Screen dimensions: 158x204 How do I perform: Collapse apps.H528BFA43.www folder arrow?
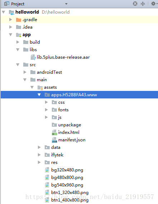39,95
